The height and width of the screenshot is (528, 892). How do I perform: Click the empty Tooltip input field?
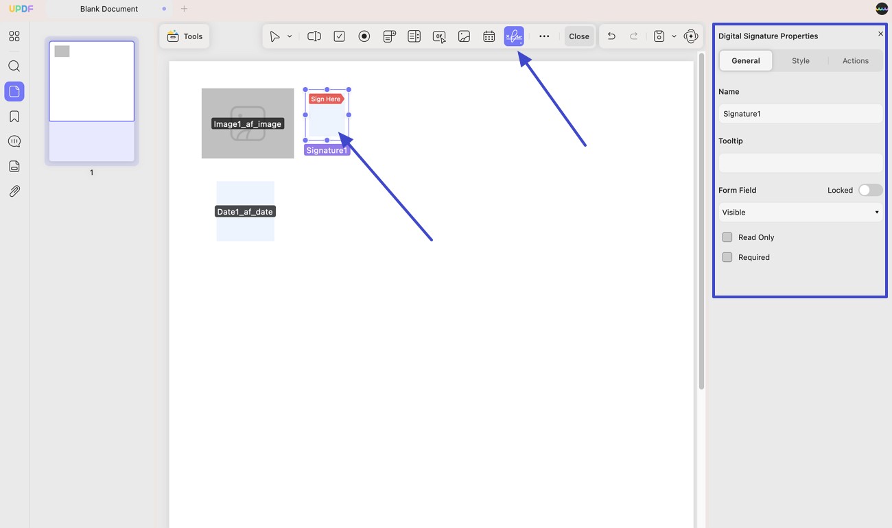[801, 163]
